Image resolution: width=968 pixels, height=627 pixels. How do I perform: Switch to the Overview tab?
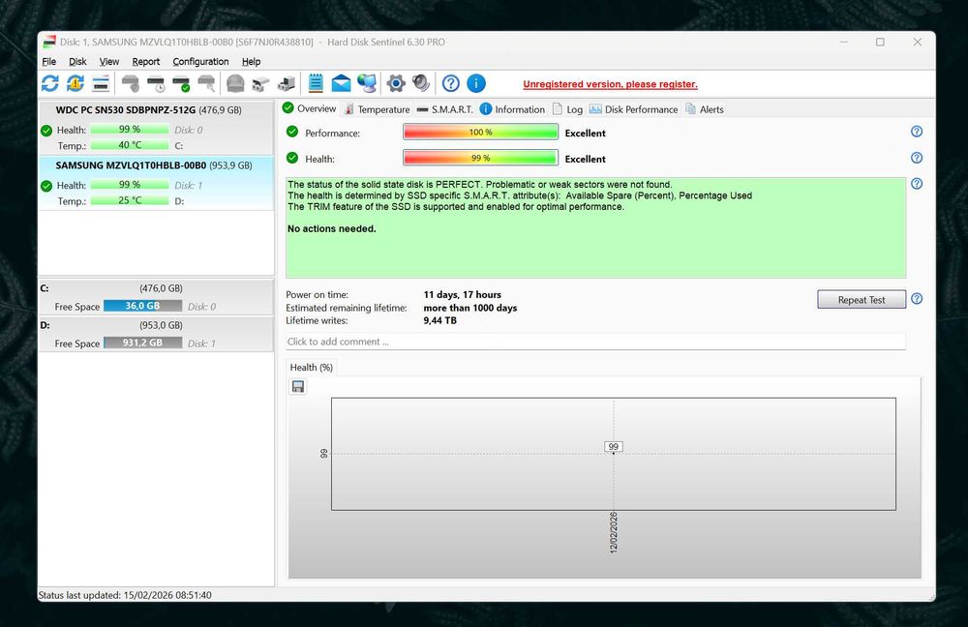(x=310, y=108)
